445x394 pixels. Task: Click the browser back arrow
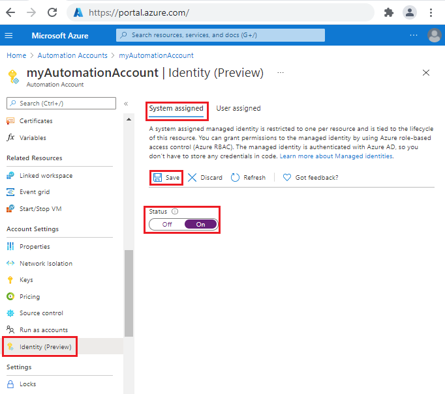(10, 12)
